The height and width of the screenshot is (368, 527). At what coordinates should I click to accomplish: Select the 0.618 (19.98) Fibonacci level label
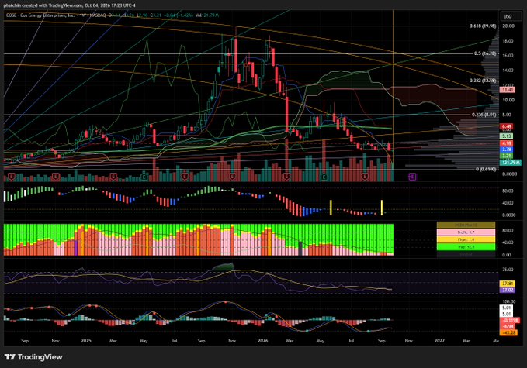point(483,26)
